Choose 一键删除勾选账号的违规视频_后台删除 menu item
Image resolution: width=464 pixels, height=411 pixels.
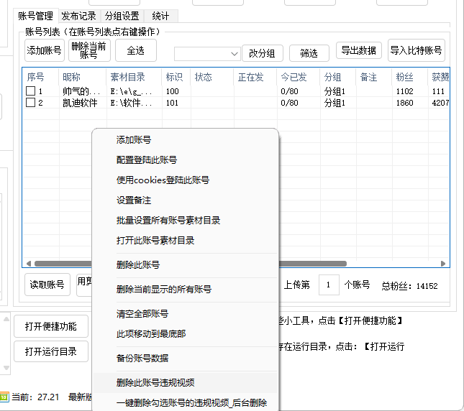click(186, 402)
